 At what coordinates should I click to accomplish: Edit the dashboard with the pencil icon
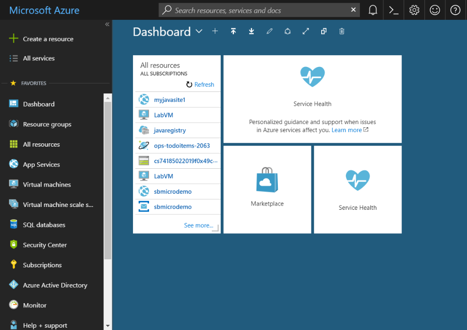[269, 31]
